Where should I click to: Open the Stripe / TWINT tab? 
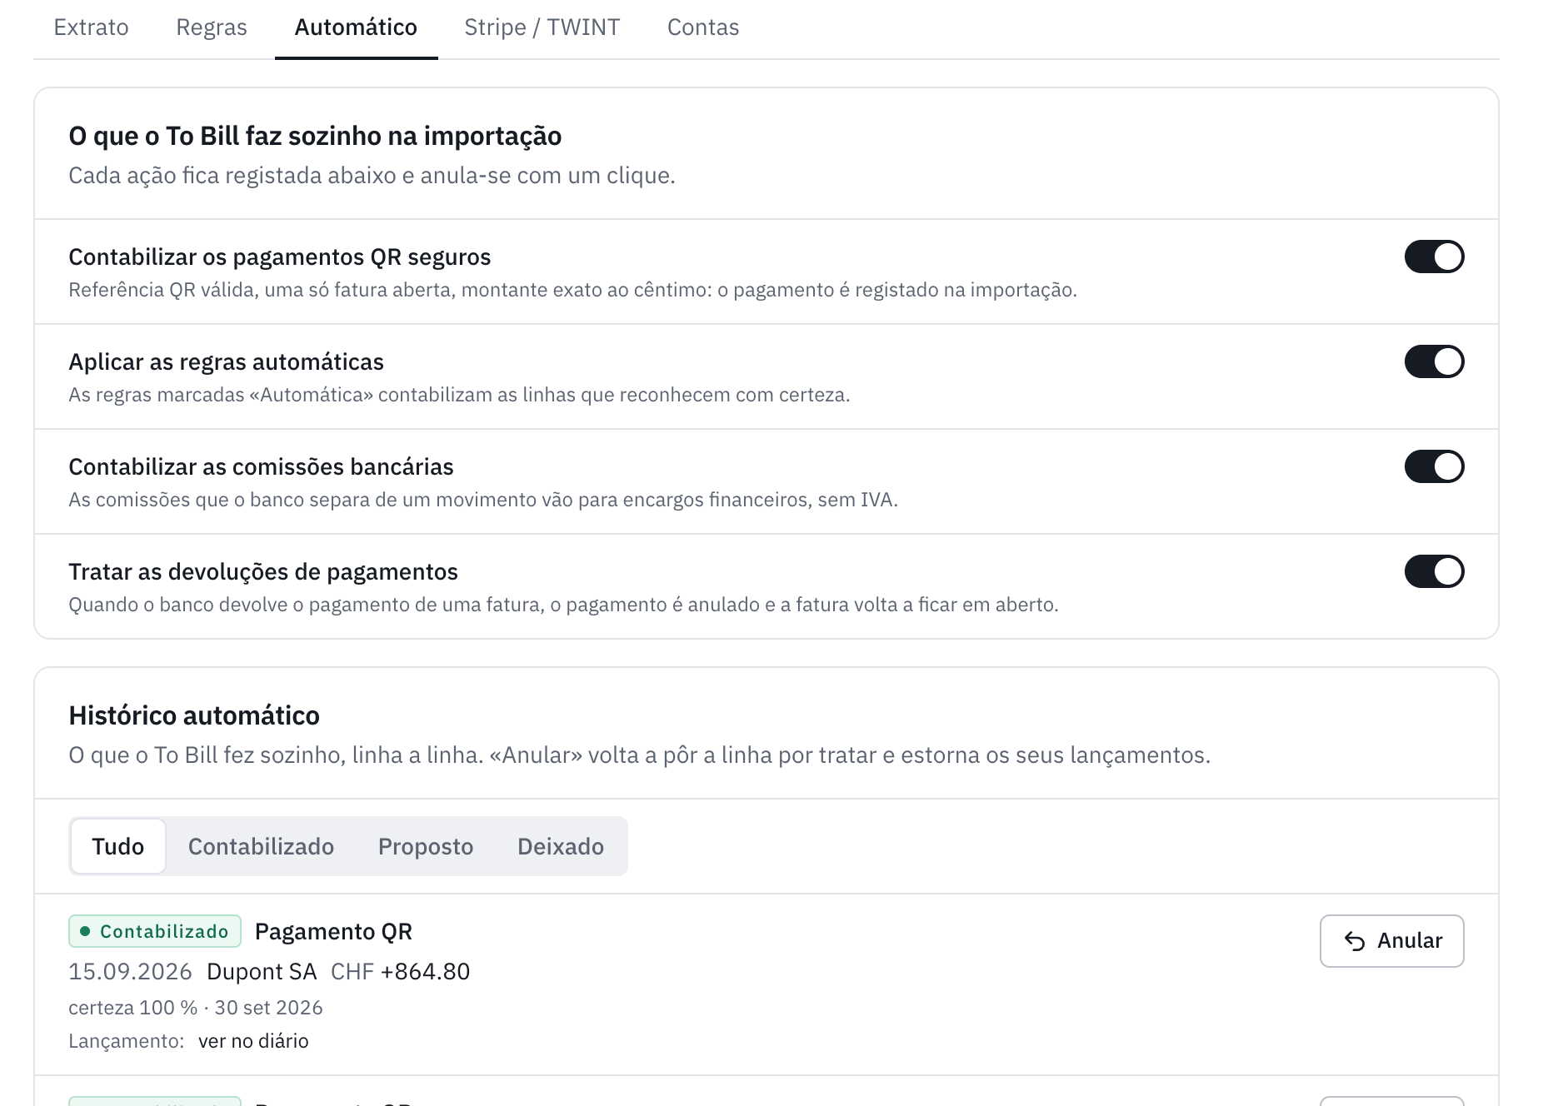(542, 27)
